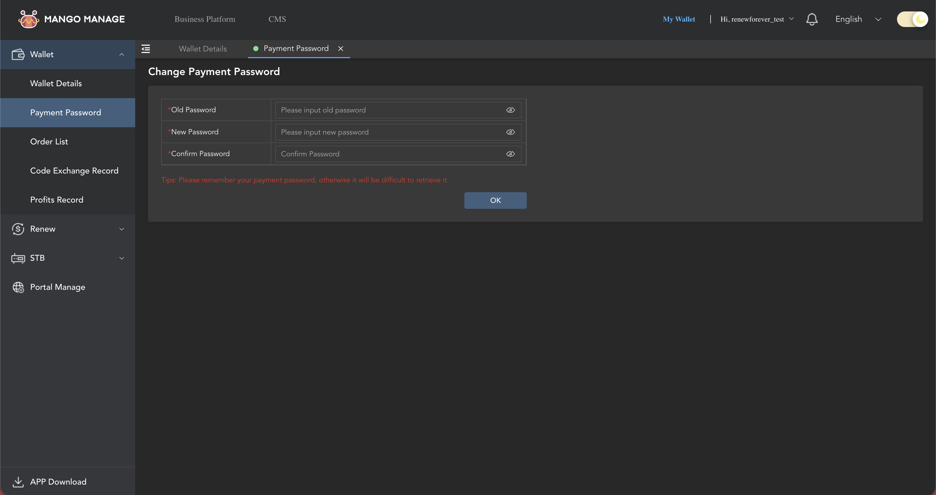Open My Wallet link
Viewport: 936px width, 495px height.
pyautogui.click(x=679, y=19)
